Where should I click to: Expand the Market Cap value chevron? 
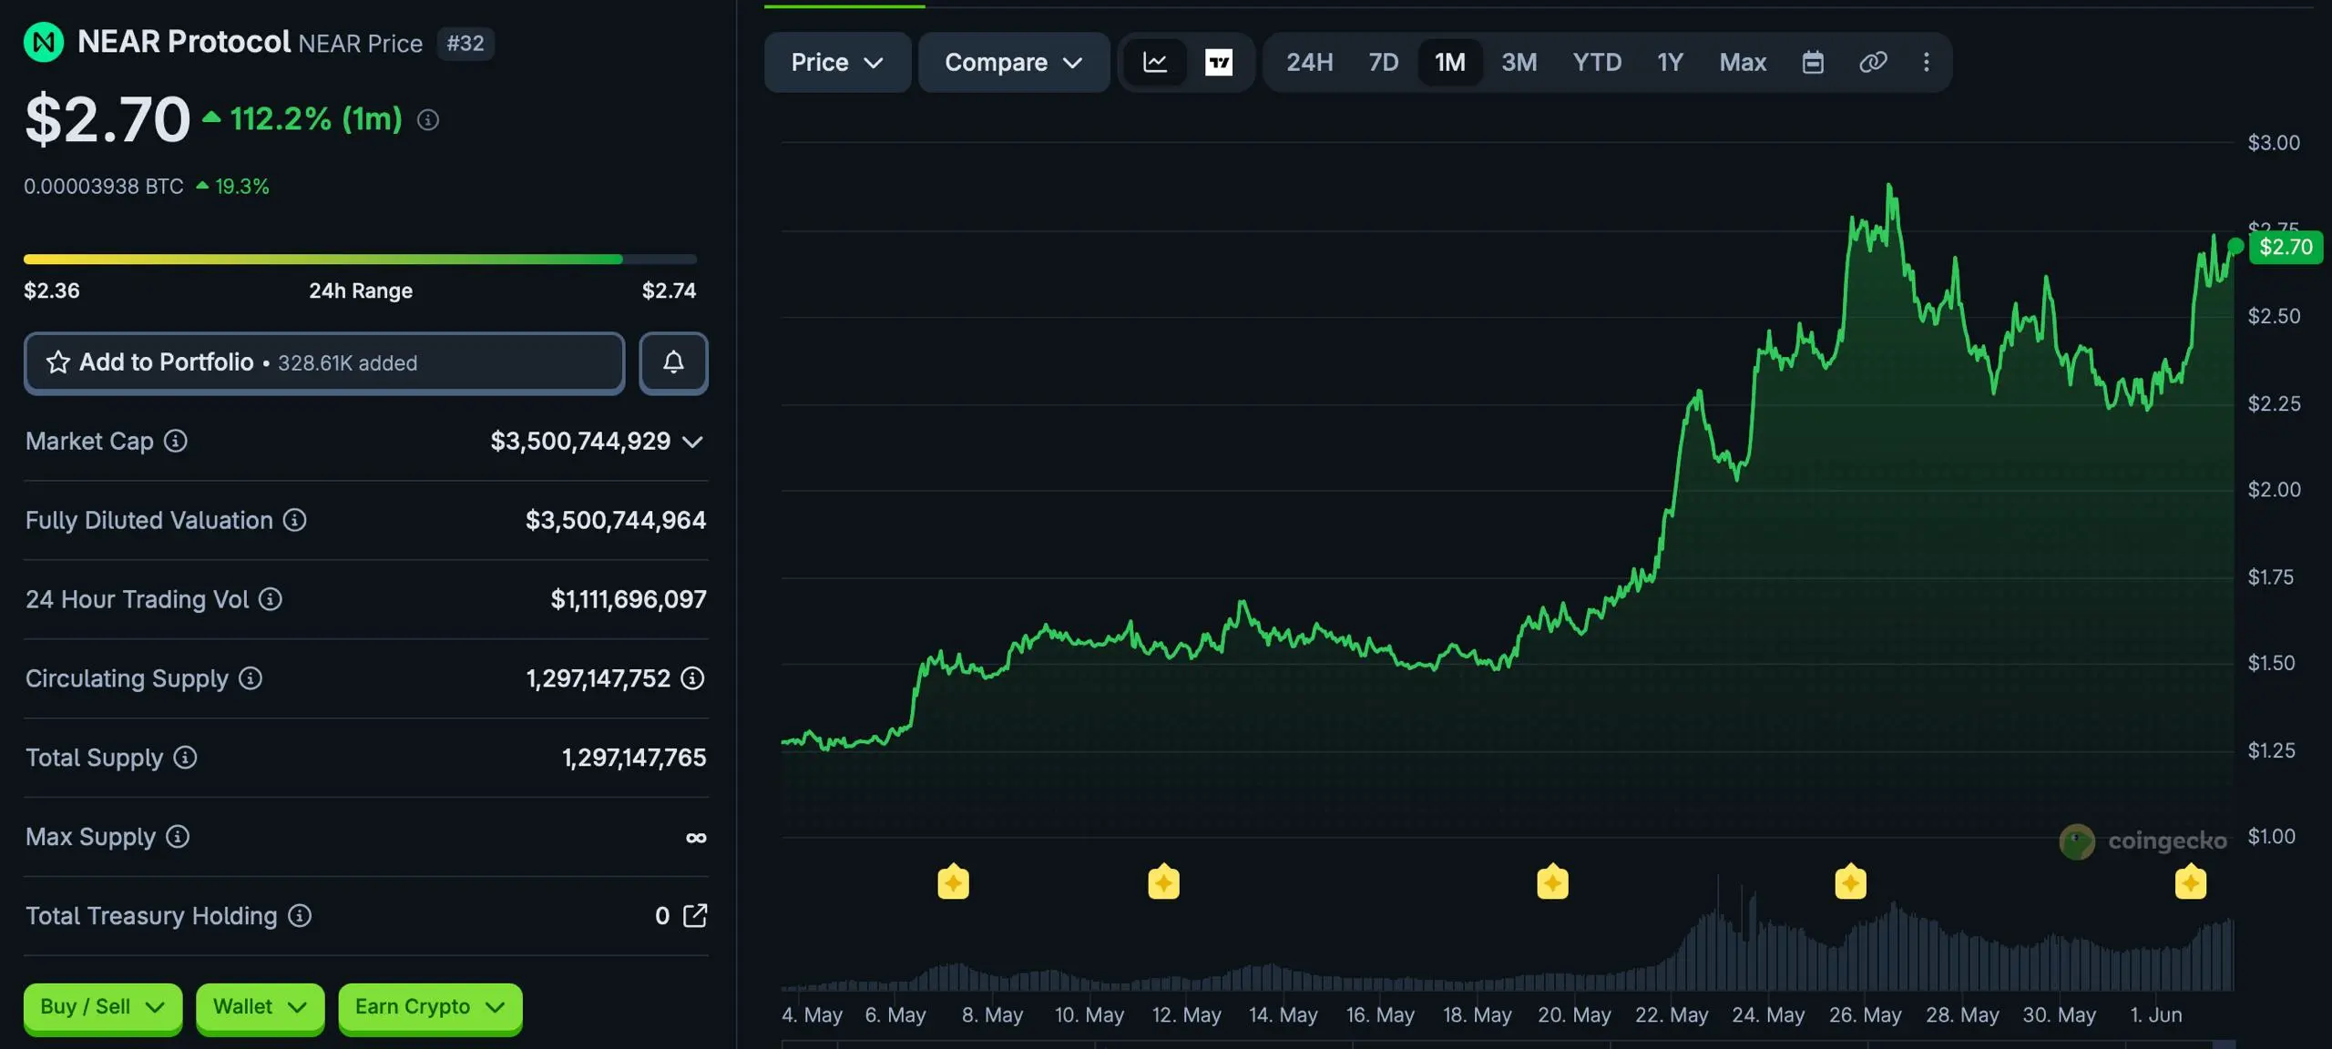point(692,442)
